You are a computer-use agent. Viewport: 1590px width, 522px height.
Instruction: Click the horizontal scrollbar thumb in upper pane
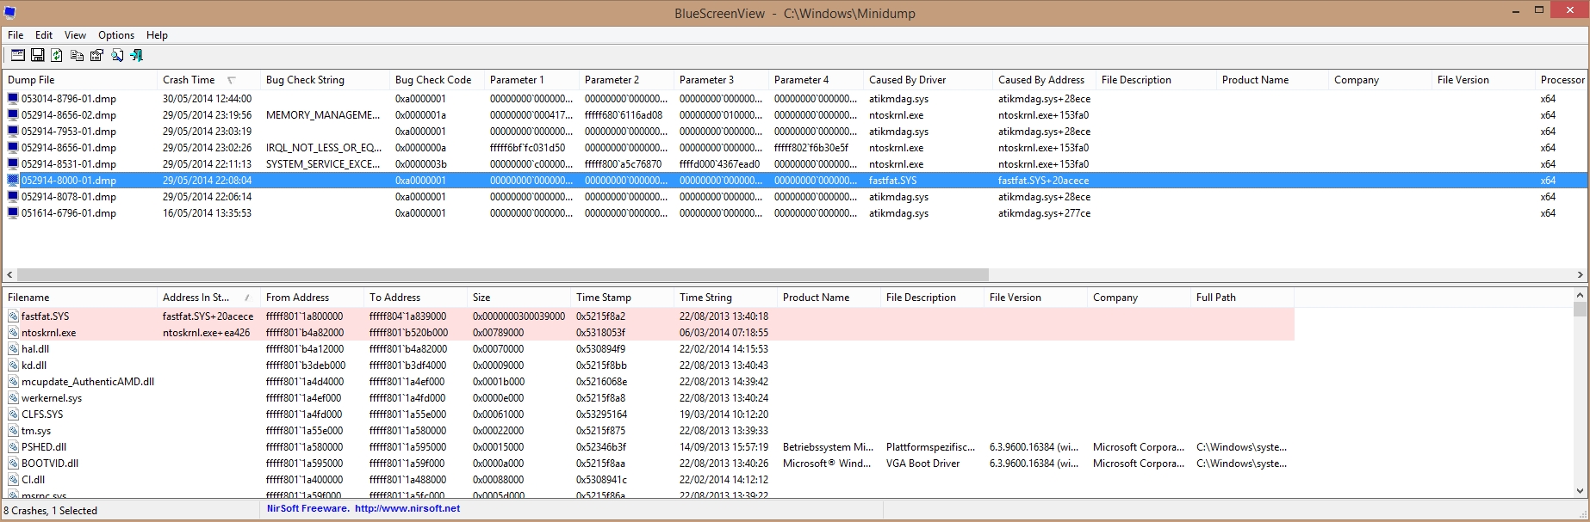pyautogui.click(x=502, y=275)
